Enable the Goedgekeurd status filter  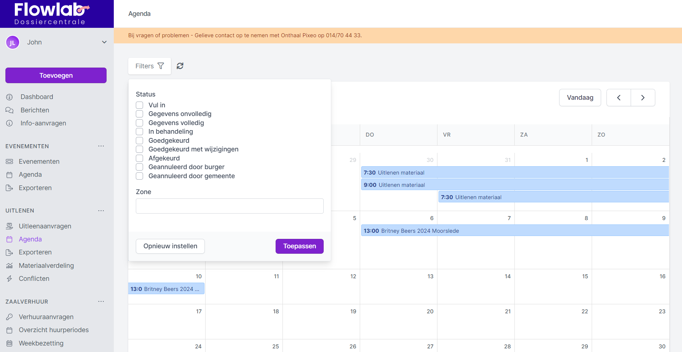pos(139,141)
